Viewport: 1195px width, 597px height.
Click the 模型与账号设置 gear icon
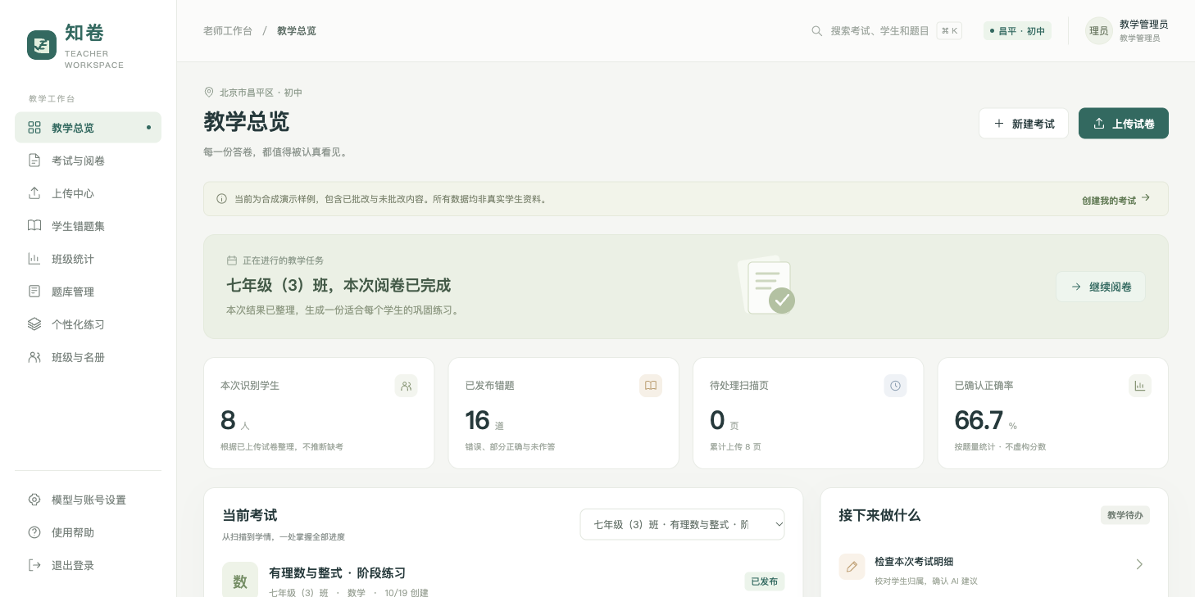click(34, 500)
